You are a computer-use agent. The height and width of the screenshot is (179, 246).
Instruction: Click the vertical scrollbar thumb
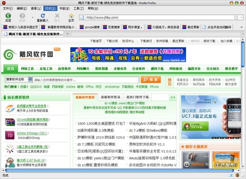243,54
